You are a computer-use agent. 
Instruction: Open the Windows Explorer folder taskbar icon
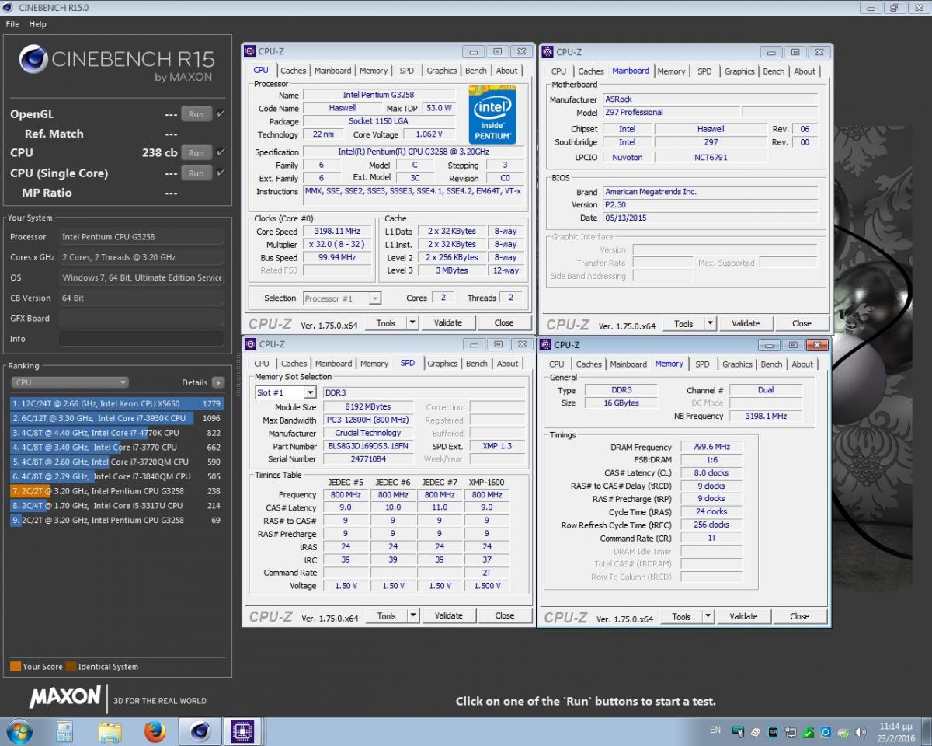[110, 731]
